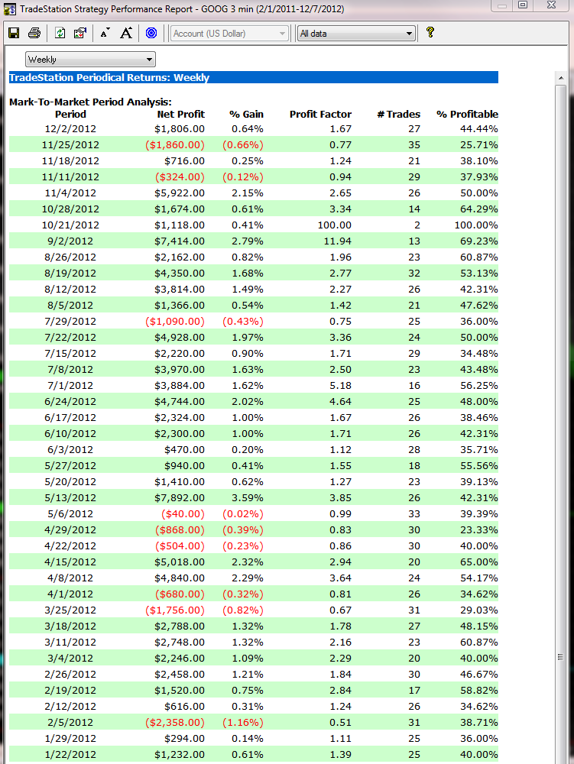
Task: Click the green Refresh report icon
Action: [60, 33]
